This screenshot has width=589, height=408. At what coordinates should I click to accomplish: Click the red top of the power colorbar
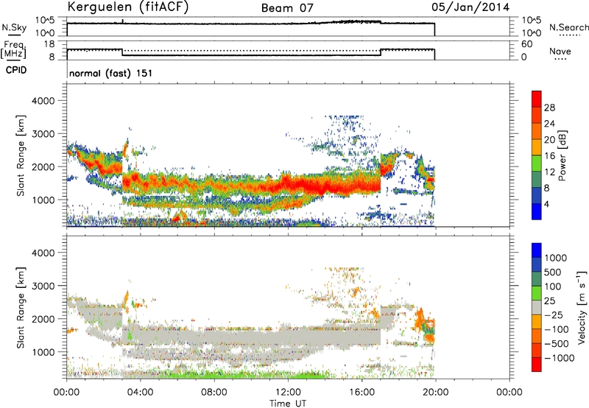pos(537,99)
